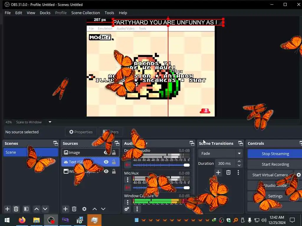Open Firefox from the taskbar
The height and width of the screenshot is (226, 302).
(x=22, y=220)
